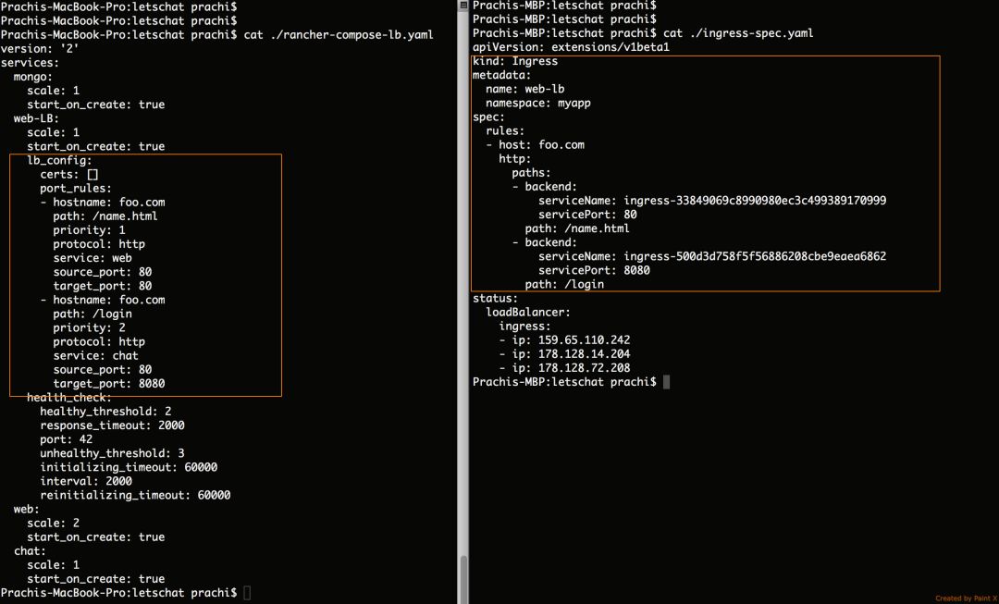Click the 'service: chat' line
The height and width of the screenshot is (604, 999).
[95, 356]
